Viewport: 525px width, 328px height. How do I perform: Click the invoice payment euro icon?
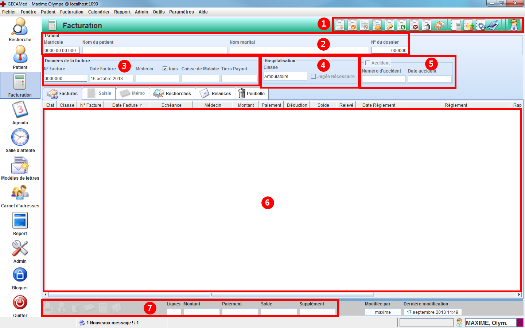coord(402,26)
